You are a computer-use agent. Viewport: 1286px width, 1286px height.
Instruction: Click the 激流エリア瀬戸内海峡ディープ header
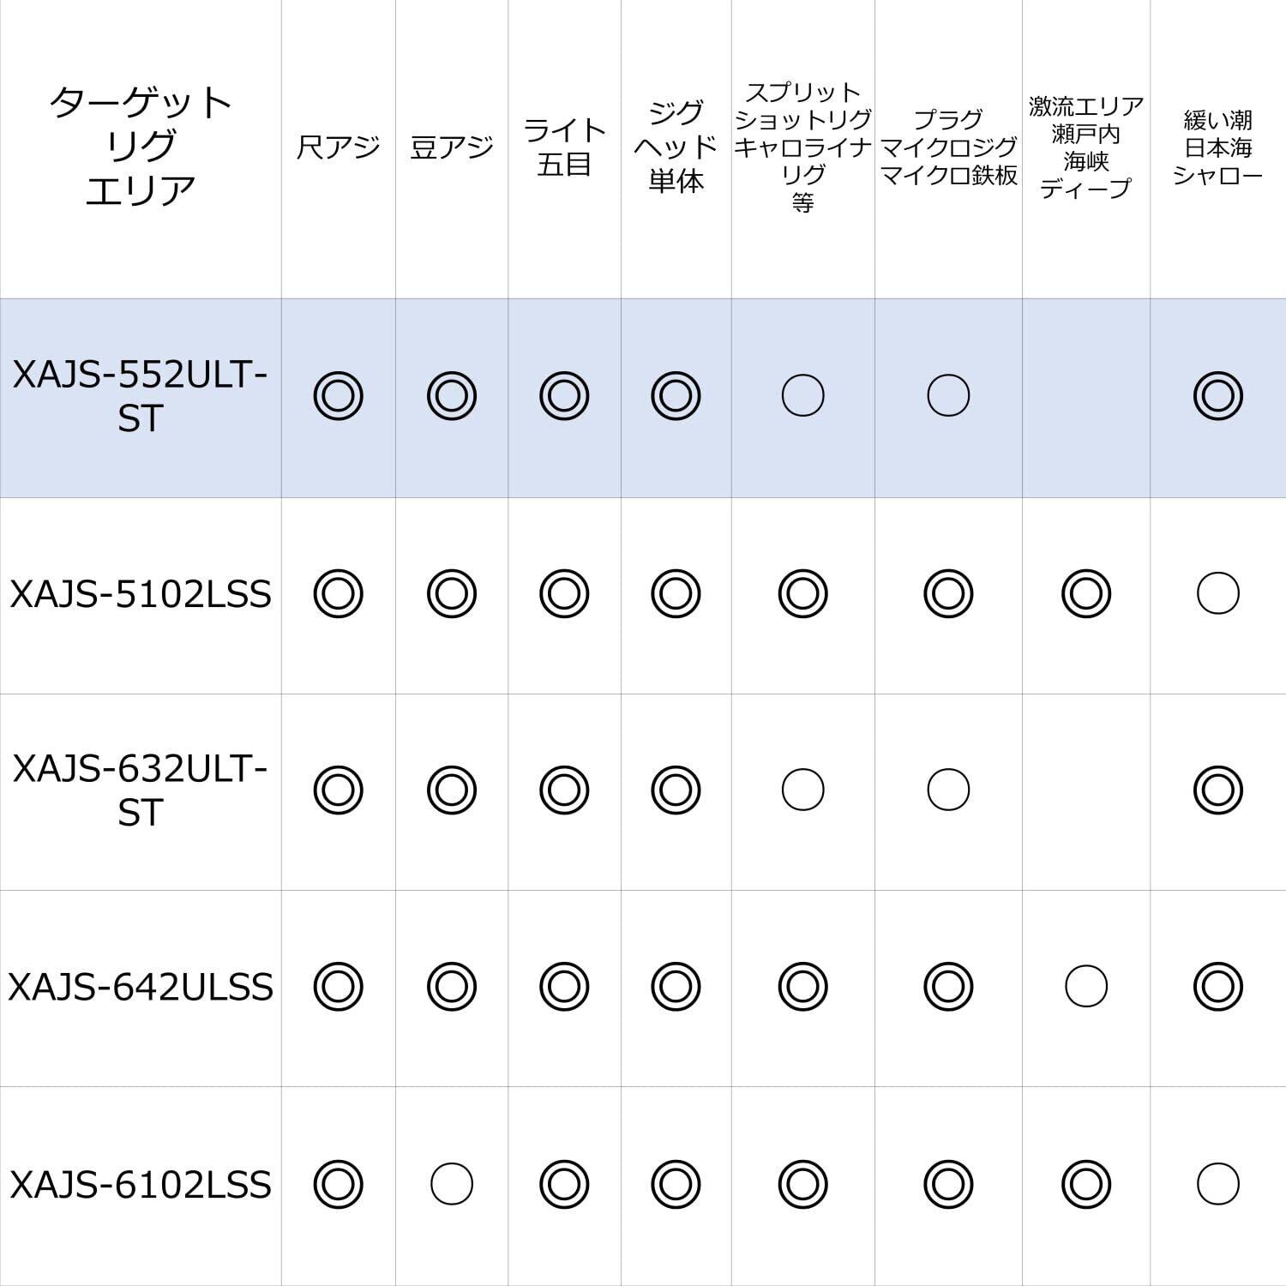tap(1085, 147)
